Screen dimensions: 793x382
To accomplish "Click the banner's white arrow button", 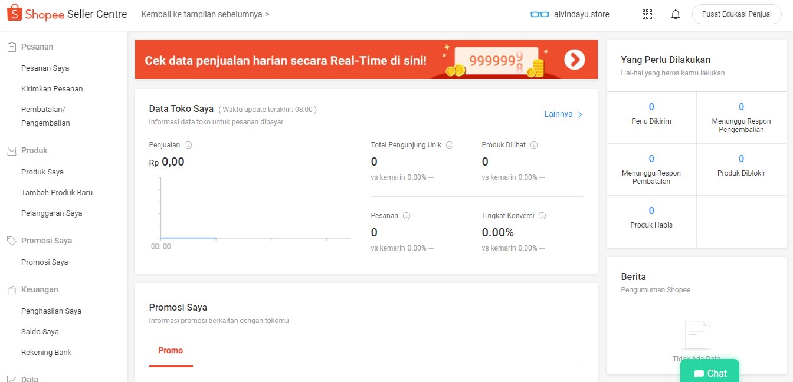I will point(574,60).
